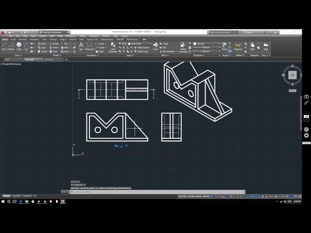The width and height of the screenshot is (311, 233).
Task: Select the Line tool
Action: [4, 47]
